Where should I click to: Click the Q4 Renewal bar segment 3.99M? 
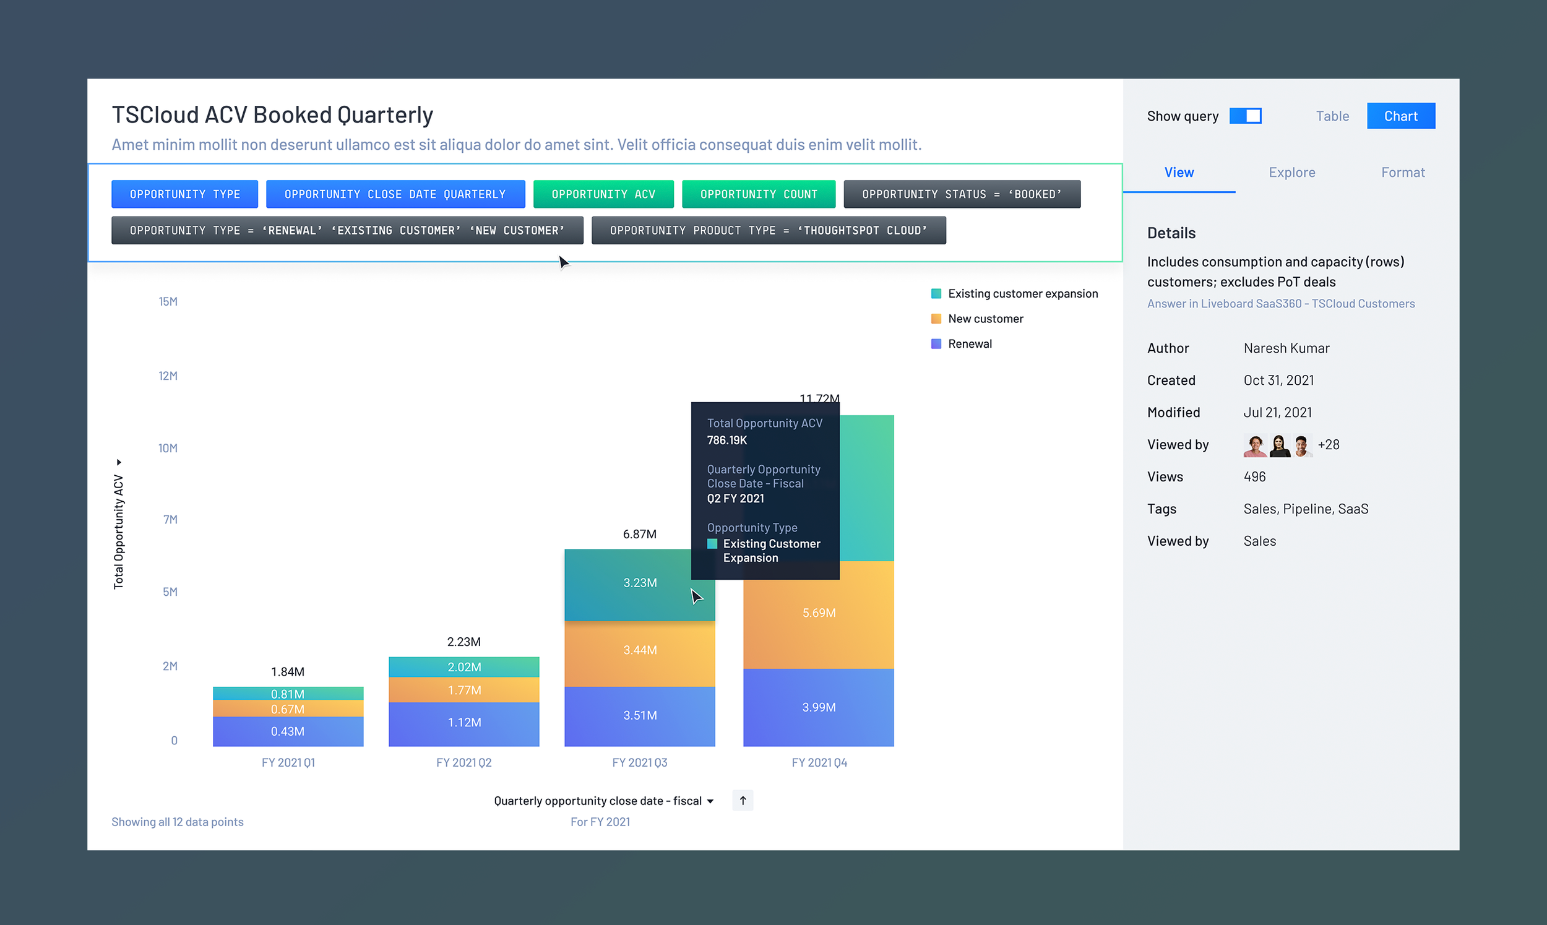pyautogui.click(x=819, y=707)
